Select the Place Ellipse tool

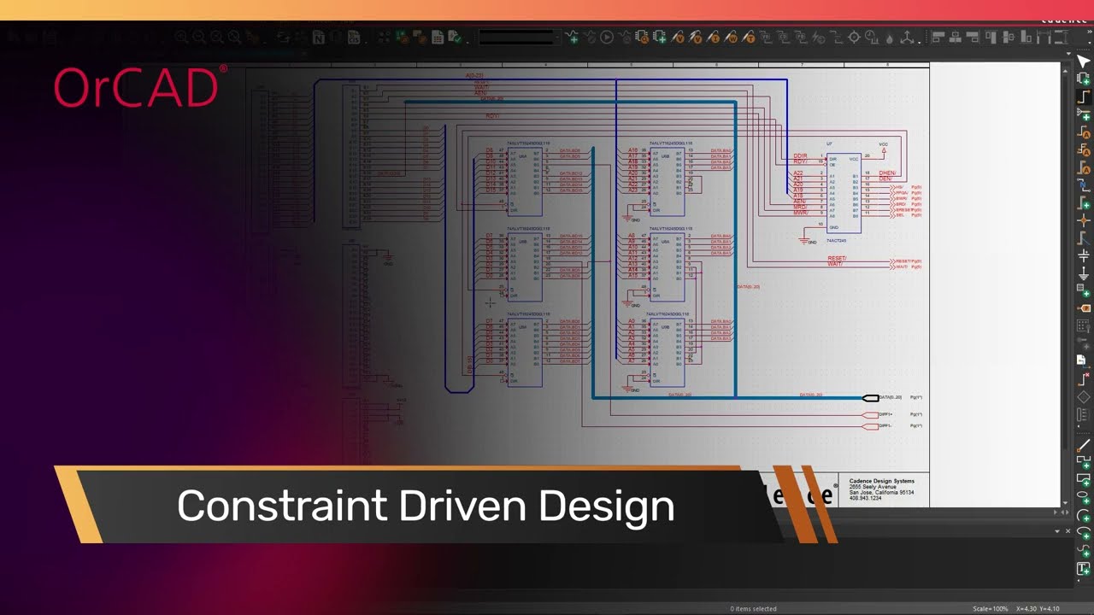pos(1084,496)
